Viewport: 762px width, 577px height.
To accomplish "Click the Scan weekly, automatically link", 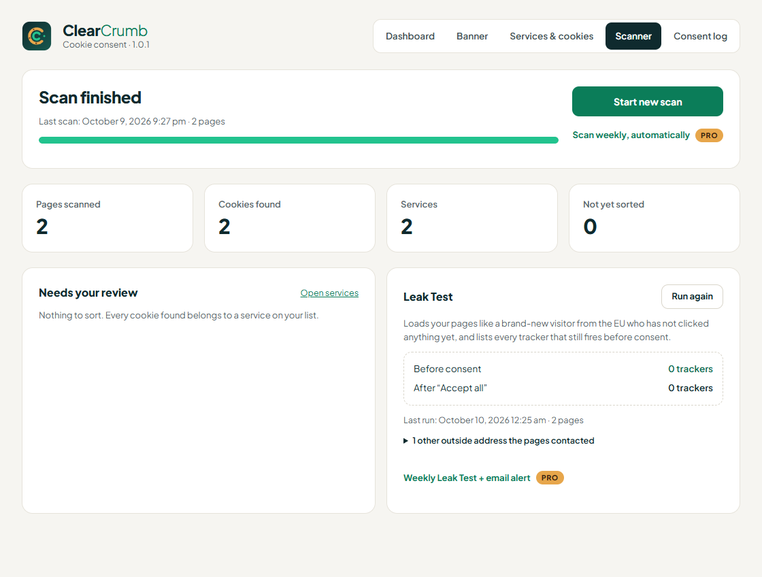I will point(631,135).
